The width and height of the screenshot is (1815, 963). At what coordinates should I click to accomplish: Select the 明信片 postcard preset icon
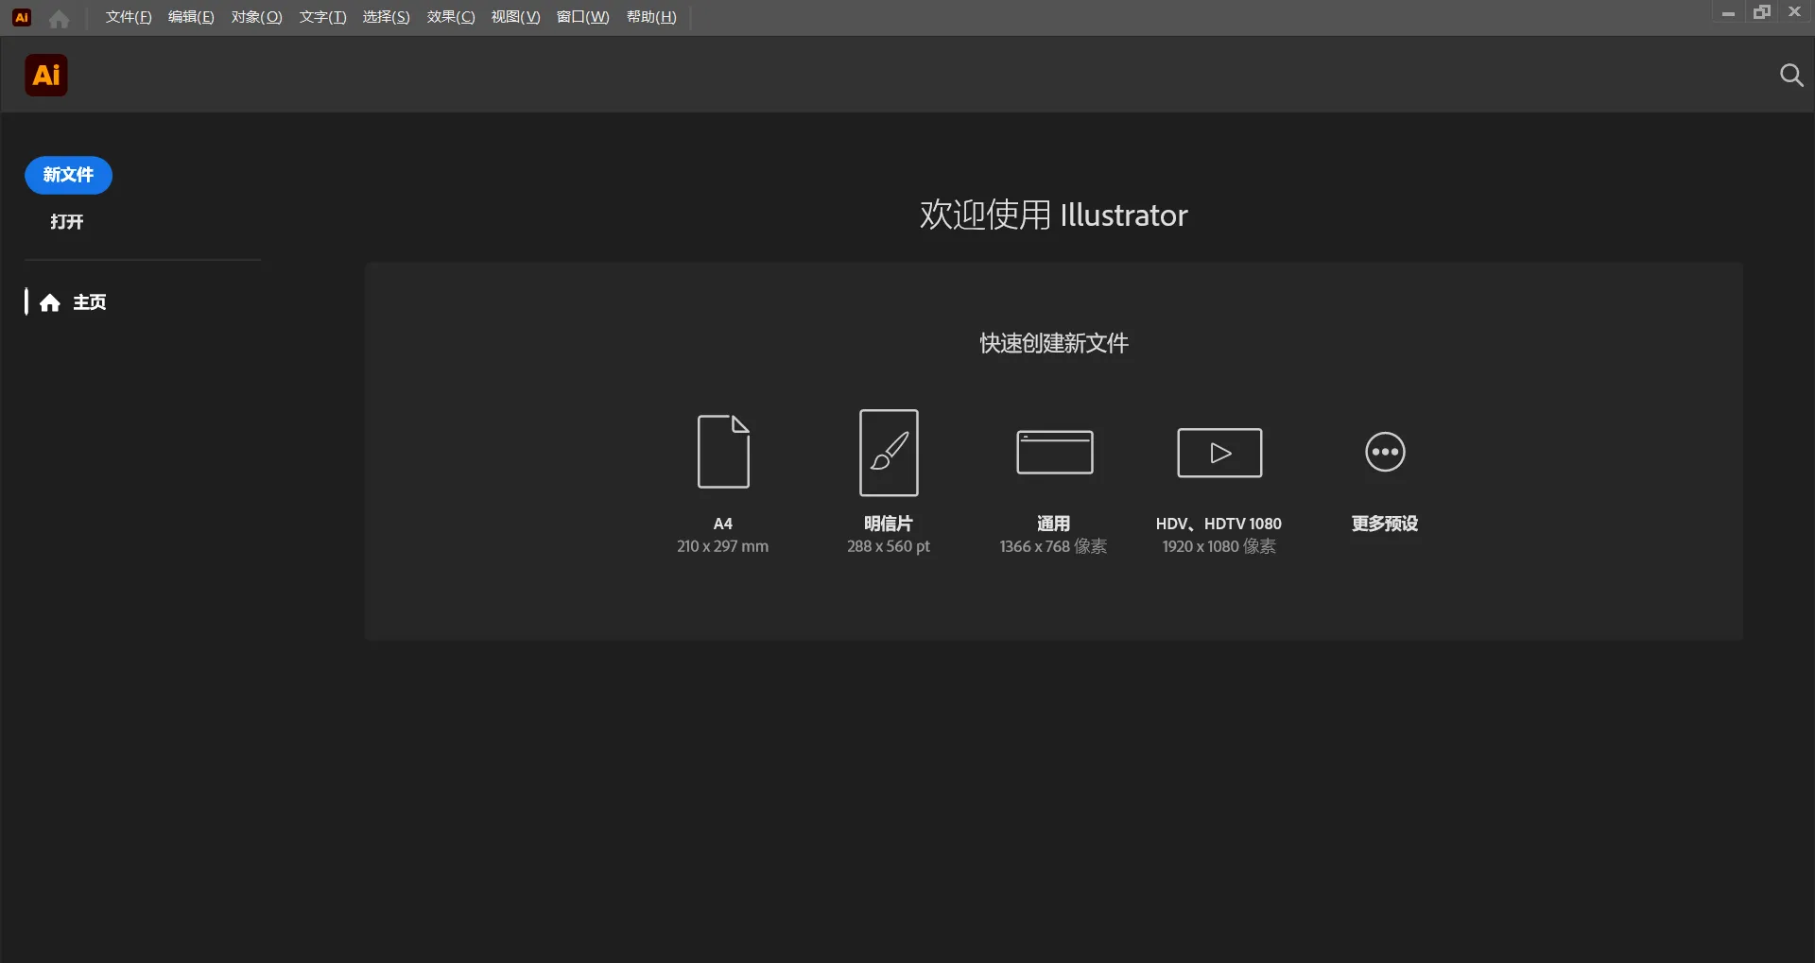(888, 453)
